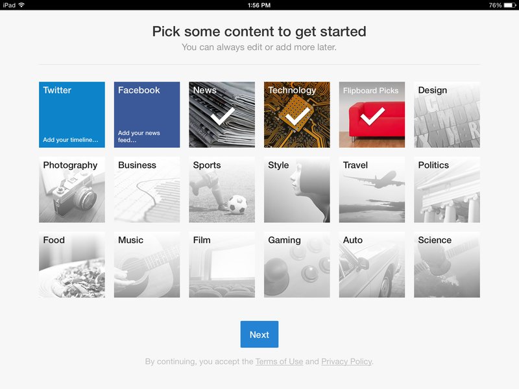Tap the 1:56 PM clock

(x=259, y=5)
